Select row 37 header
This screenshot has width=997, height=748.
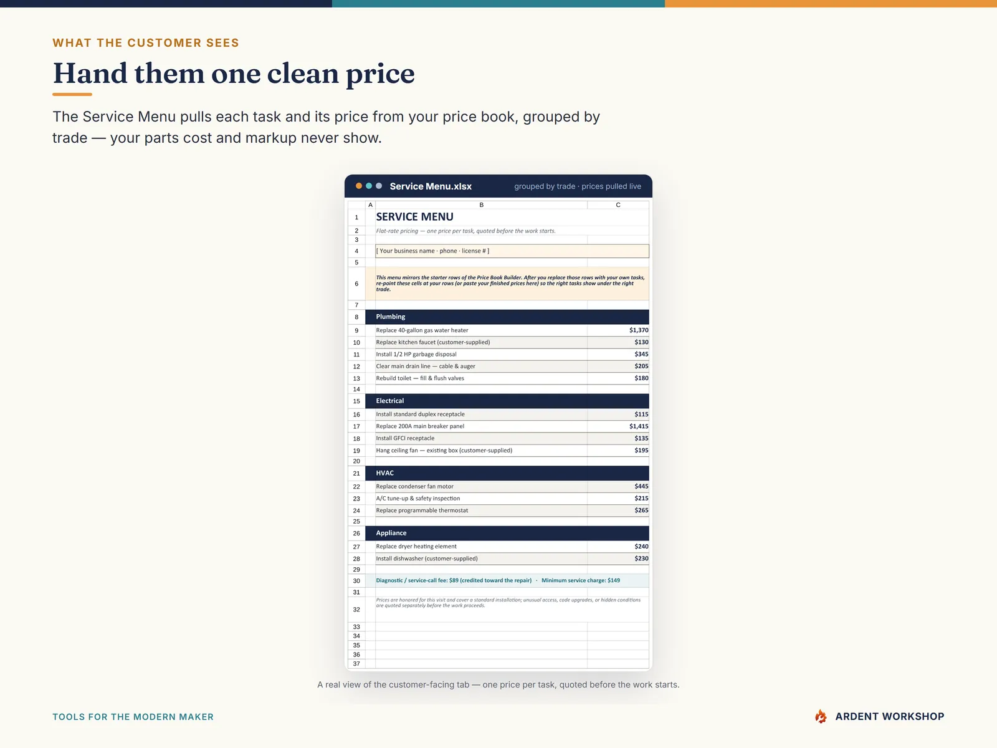click(356, 664)
